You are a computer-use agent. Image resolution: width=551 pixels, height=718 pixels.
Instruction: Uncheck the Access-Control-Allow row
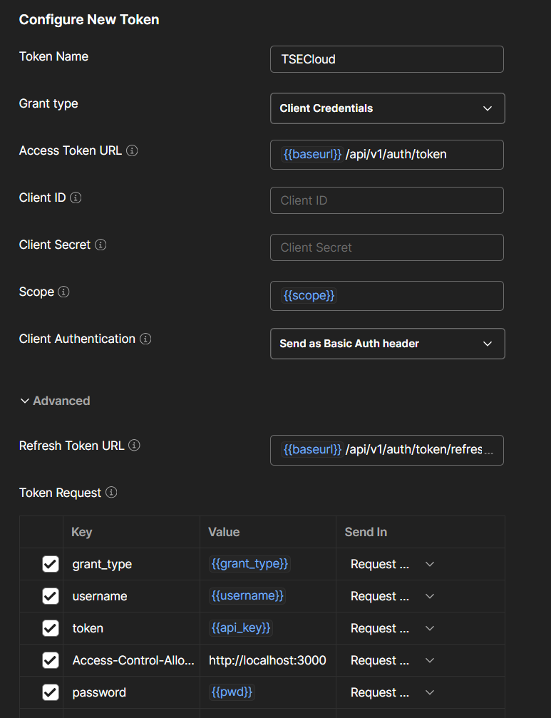(x=50, y=660)
